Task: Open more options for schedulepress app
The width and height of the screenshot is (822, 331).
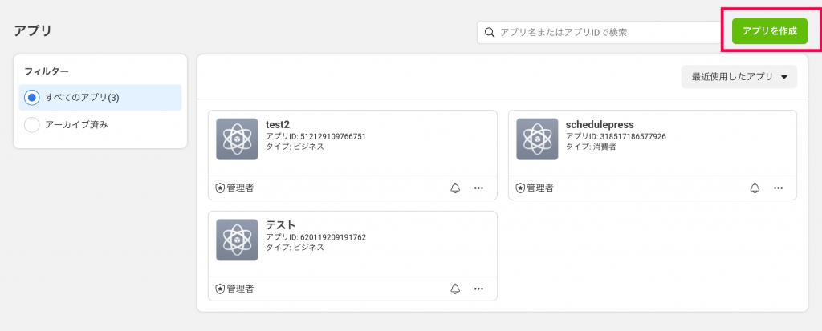Action: click(x=779, y=188)
